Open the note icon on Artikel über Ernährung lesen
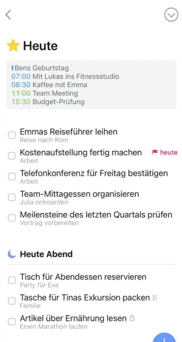 point(133,317)
